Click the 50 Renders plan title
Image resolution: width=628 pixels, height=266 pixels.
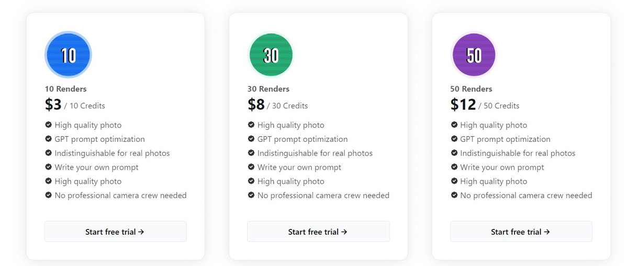[471, 89]
